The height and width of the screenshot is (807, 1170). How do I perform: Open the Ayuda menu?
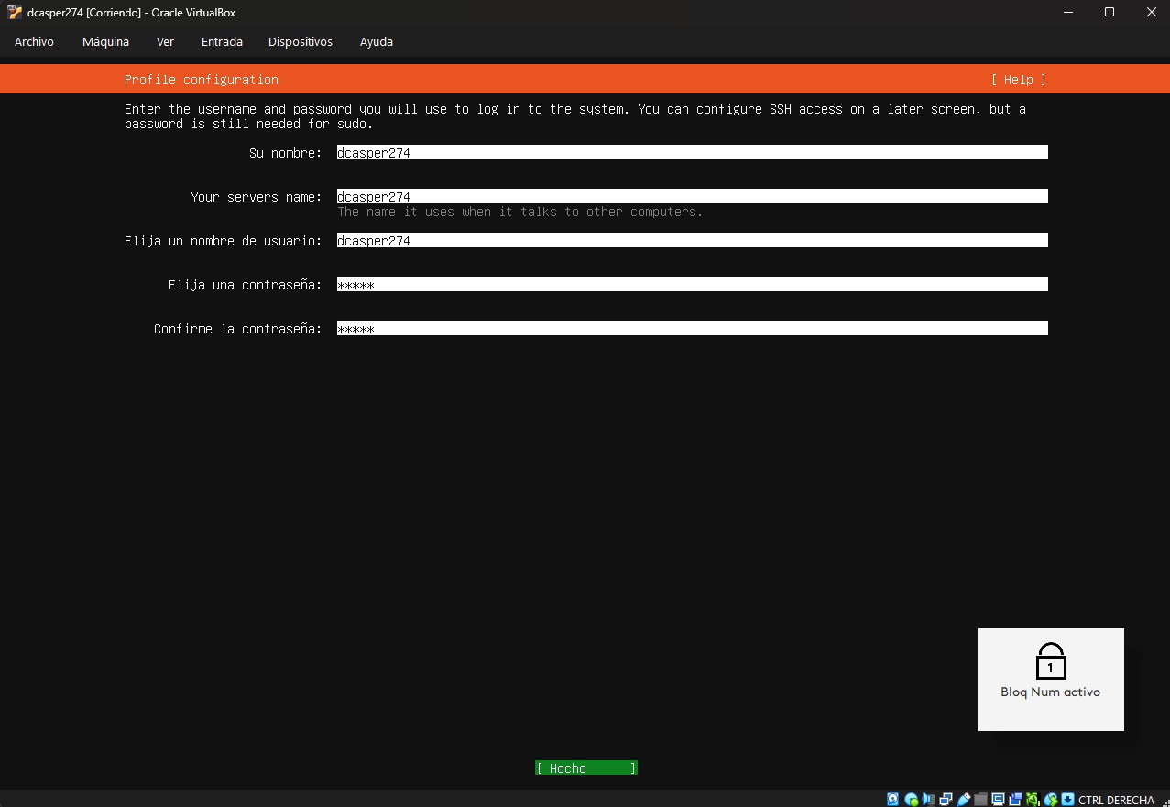[x=376, y=41]
